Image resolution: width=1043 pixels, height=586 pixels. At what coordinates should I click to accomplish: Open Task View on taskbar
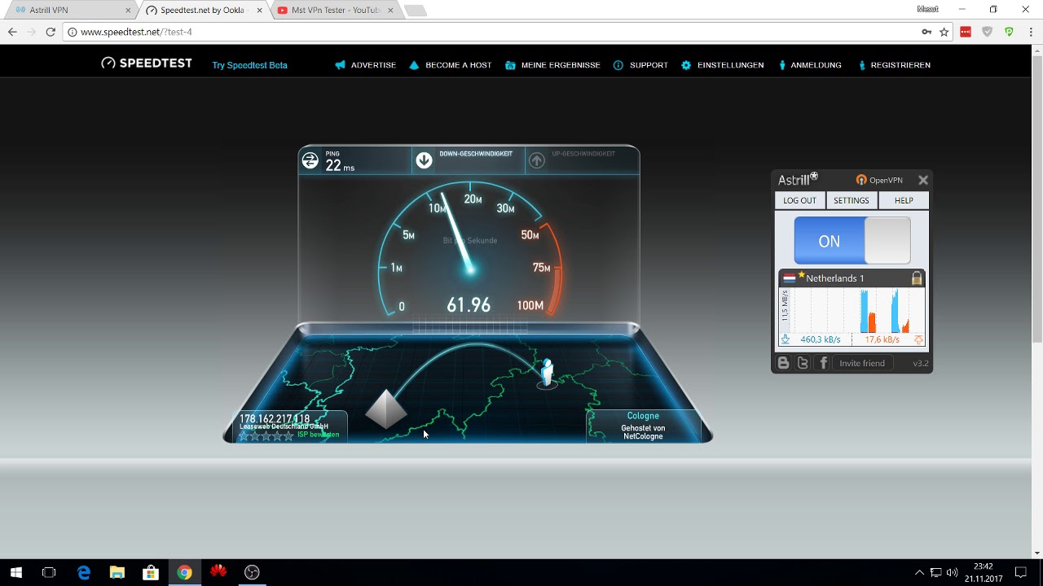click(x=49, y=572)
